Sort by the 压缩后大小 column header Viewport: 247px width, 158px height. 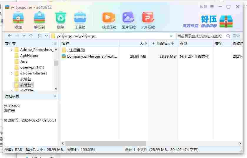(163, 44)
